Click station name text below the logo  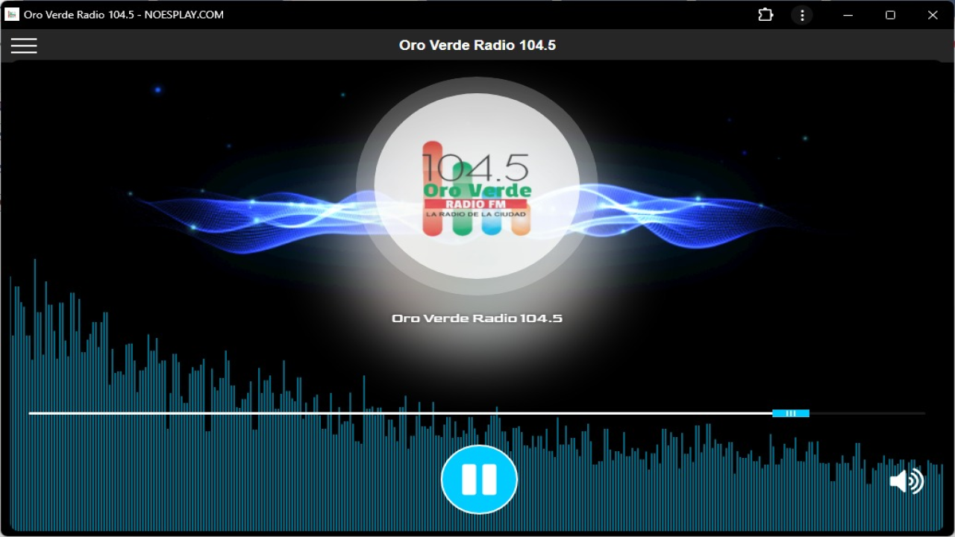477,318
